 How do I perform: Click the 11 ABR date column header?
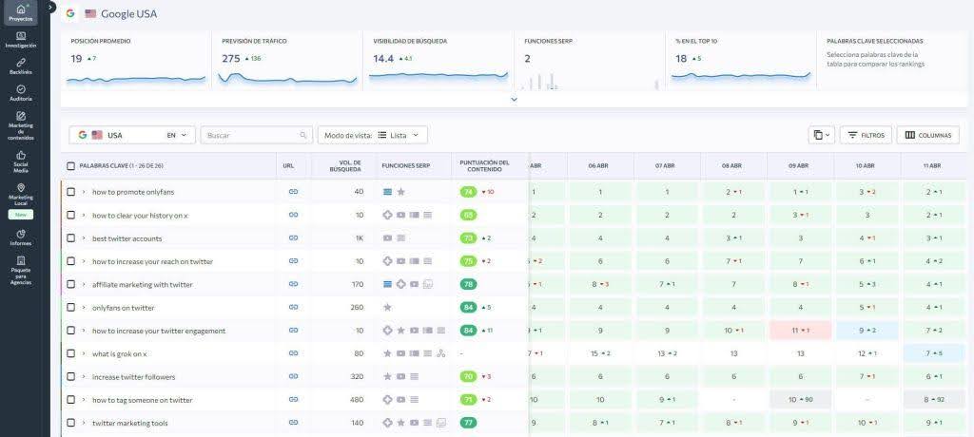[x=933, y=165]
